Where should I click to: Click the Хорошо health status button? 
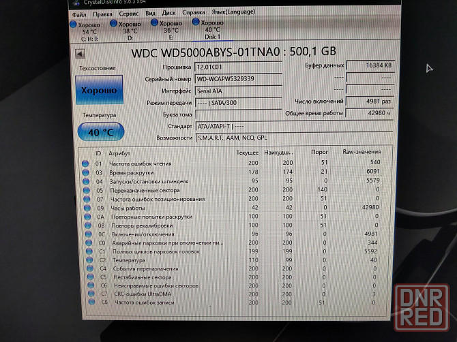tap(99, 90)
